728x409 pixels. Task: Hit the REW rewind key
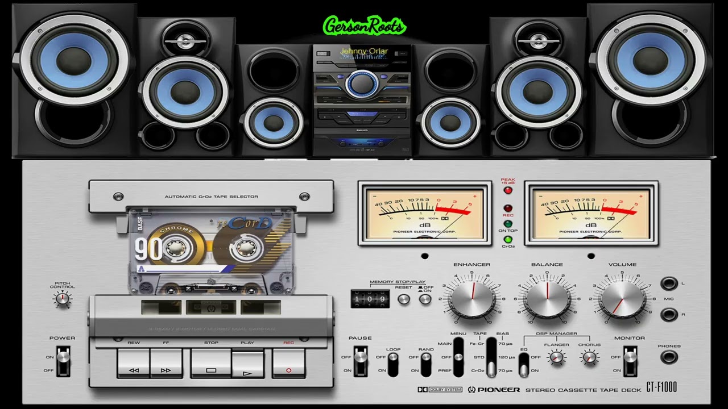pos(134,363)
